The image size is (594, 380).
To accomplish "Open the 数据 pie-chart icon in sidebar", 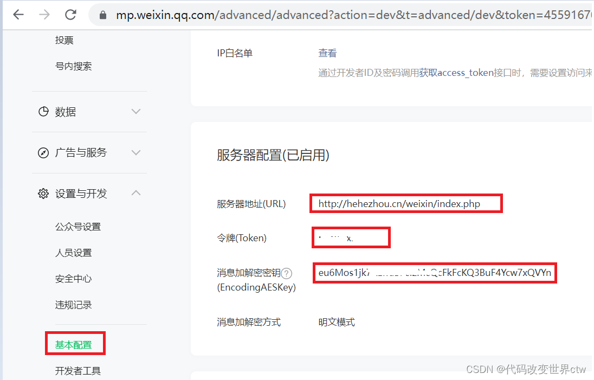I will click(43, 112).
